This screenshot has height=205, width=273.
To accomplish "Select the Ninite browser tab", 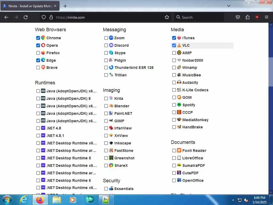I will tap(30, 6).
